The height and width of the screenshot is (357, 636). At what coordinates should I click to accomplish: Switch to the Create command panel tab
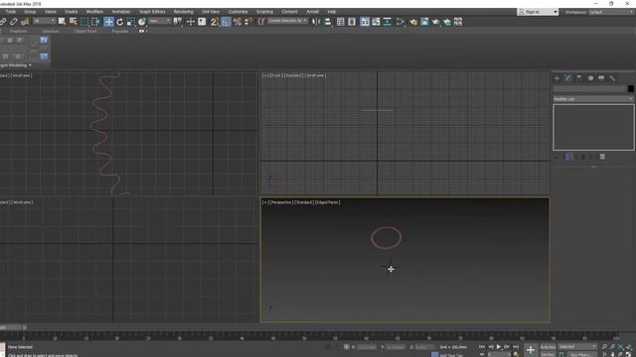[556, 77]
